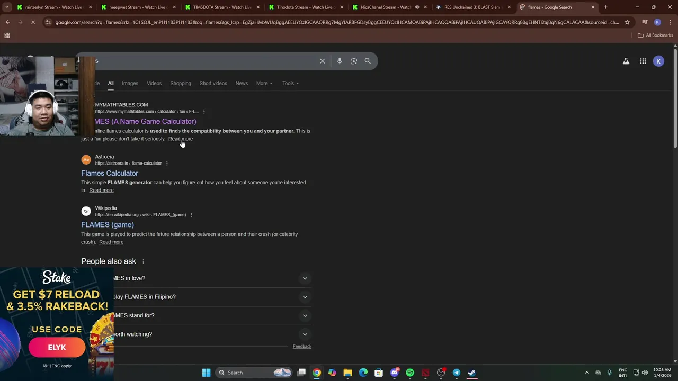The image size is (678, 381).
Task: Open 'Flames Calculator' Astroera result
Action: click(110, 173)
